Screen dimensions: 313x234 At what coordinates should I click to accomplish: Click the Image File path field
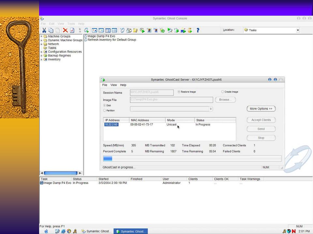(171, 100)
